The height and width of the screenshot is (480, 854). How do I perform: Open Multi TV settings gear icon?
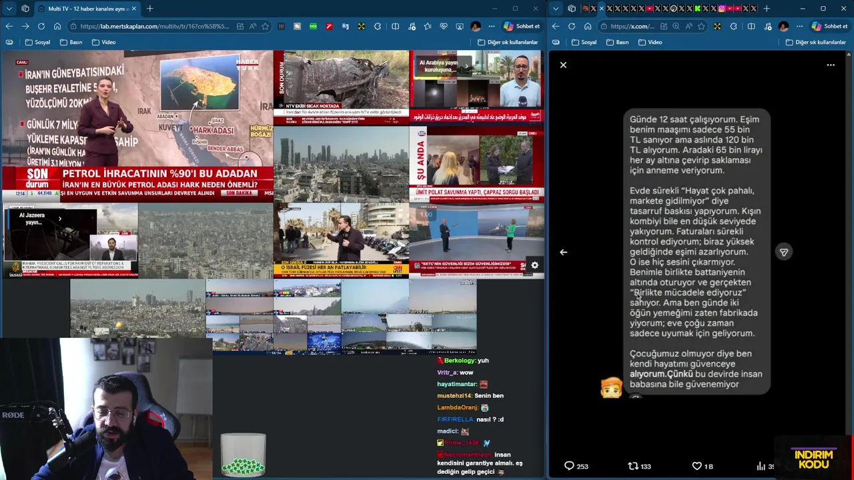click(x=534, y=265)
